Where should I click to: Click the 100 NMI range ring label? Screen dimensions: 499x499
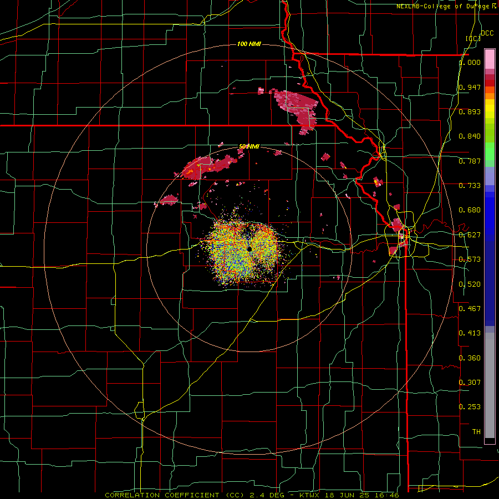(x=249, y=44)
